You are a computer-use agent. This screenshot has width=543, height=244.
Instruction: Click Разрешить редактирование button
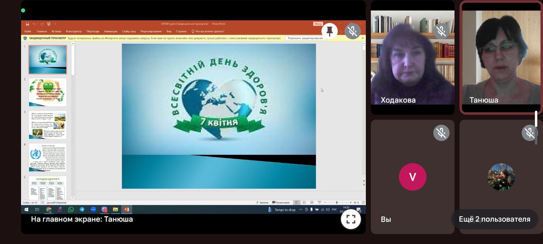pos(305,38)
